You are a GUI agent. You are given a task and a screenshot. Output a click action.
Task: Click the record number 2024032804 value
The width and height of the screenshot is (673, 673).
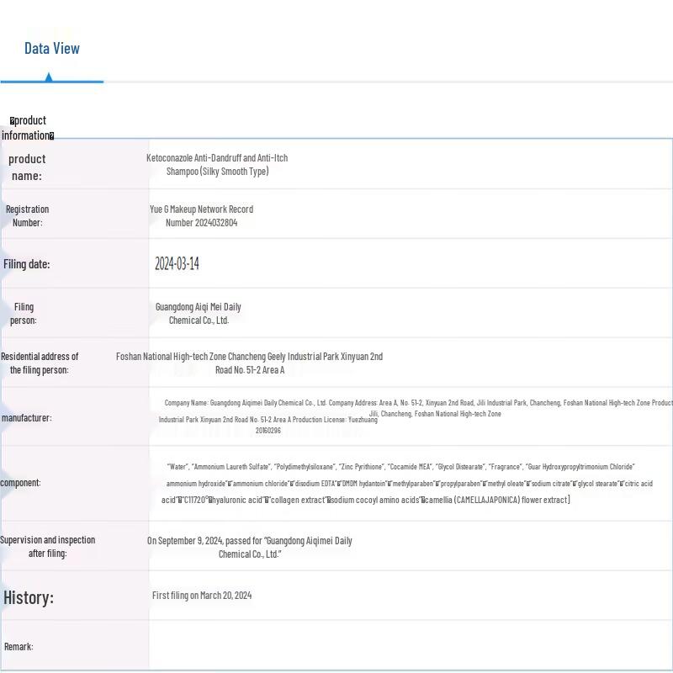[201, 216]
